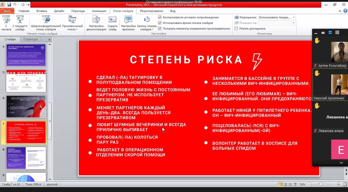Viewport: 348px width, 192px height.
Task: Select slide 6 thumbnail
Action: pos(26,107)
